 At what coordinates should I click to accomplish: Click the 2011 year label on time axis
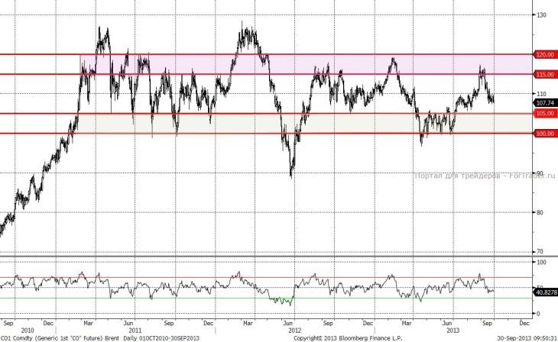135,331
